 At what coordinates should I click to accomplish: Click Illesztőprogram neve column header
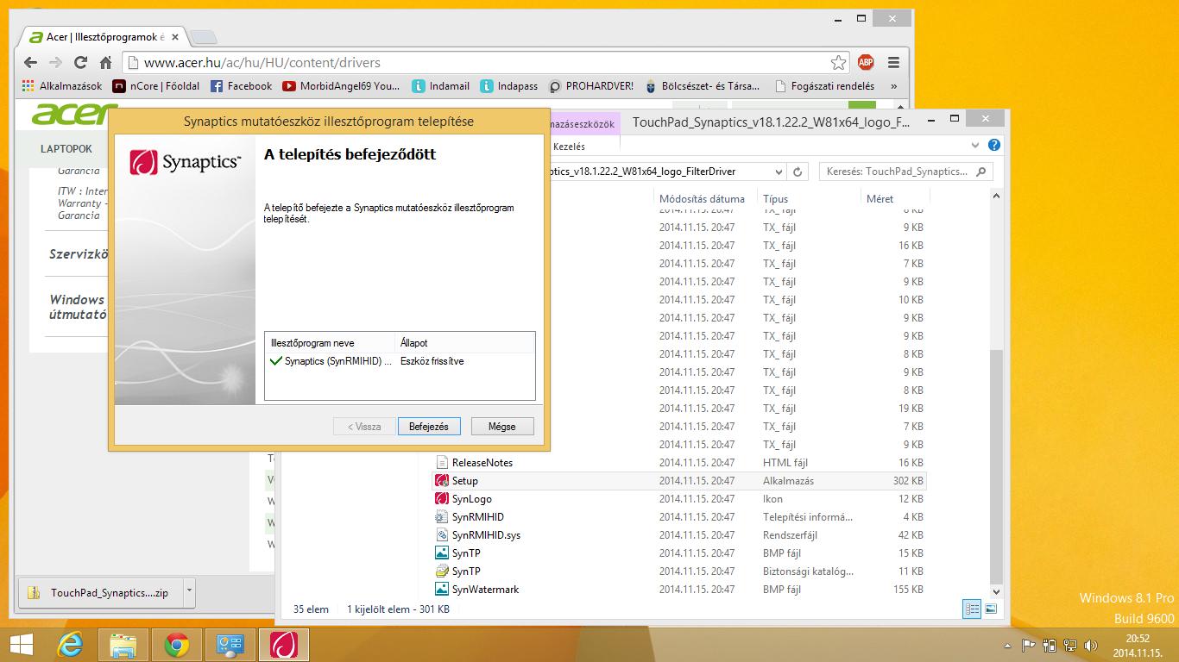click(330, 343)
